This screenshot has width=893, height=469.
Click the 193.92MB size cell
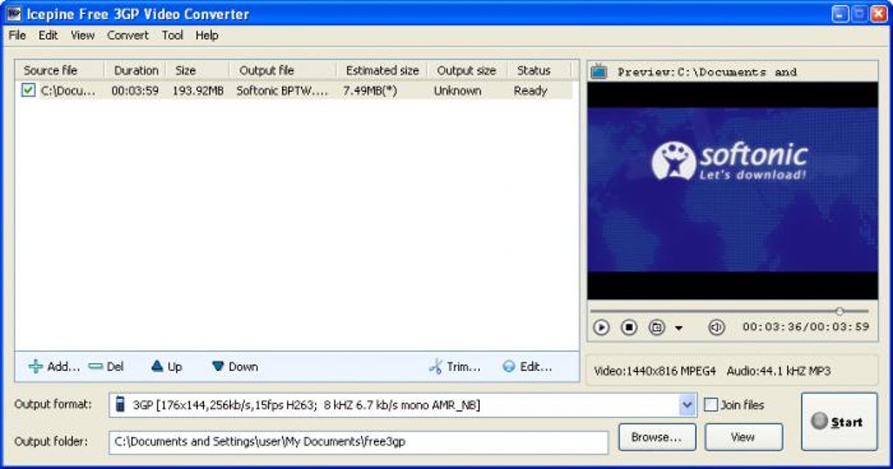(198, 90)
